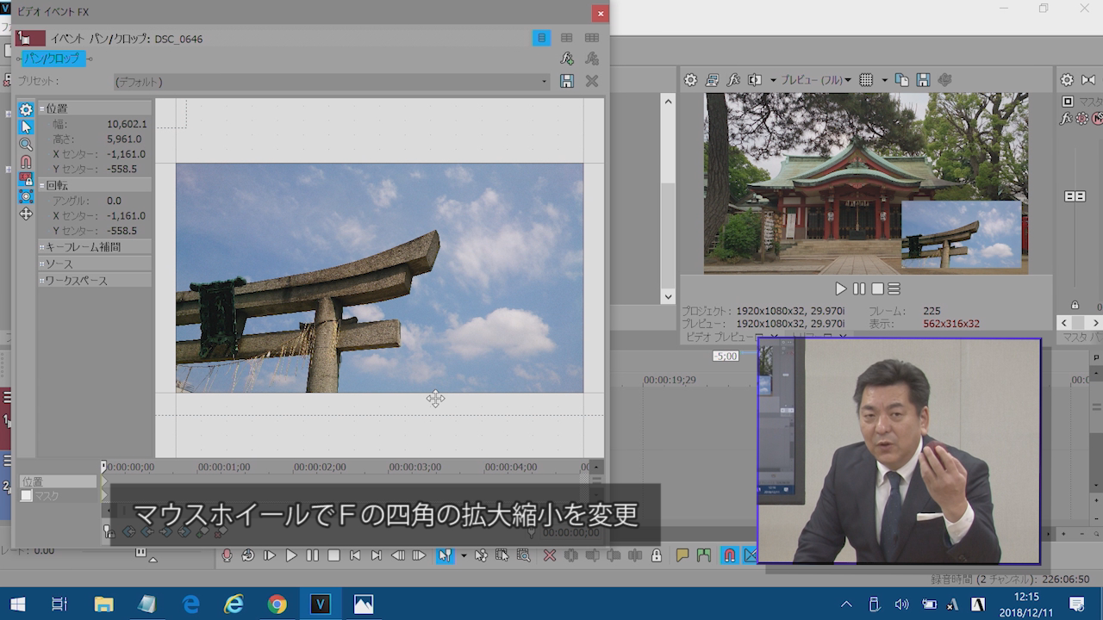The image size is (1103, 620).
Task: Save the preset with the floppy icon
Action: pyautogui.click(x=567, y=81)
